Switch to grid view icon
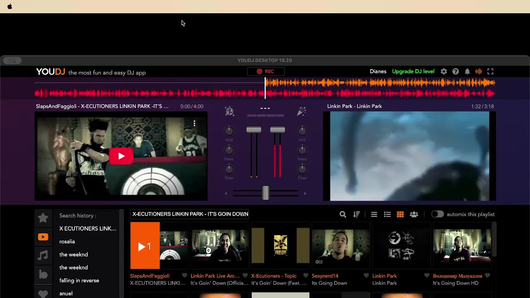Viewport: 530px width, 298px height. click(400, 214)
